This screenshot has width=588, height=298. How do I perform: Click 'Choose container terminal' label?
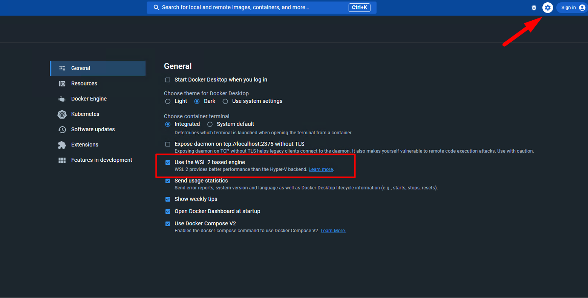tap(196, 116)
